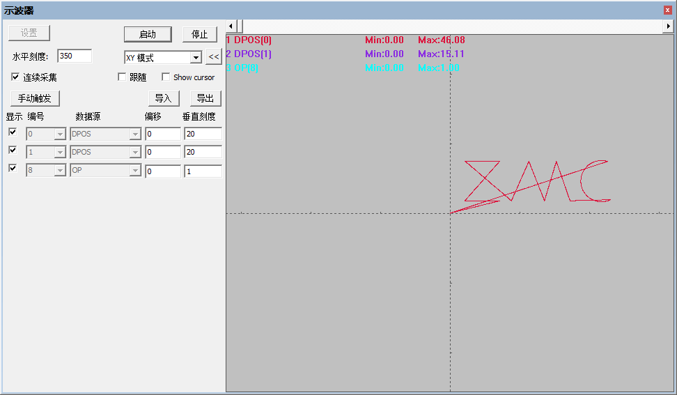The width and height of the screenshot is (677, 395).
Task: Click the cyan 'Min:0.00' OP(8) readout
Action: click(x=384, y=68)
